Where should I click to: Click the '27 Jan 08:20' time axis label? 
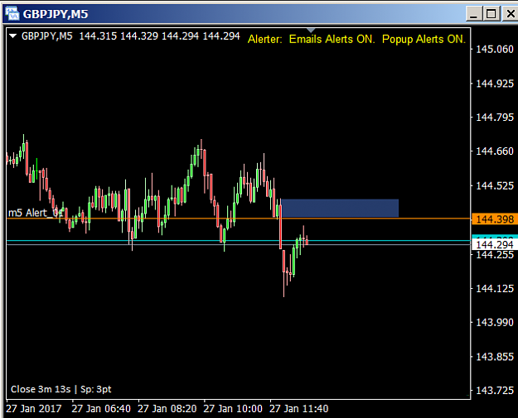167,409
